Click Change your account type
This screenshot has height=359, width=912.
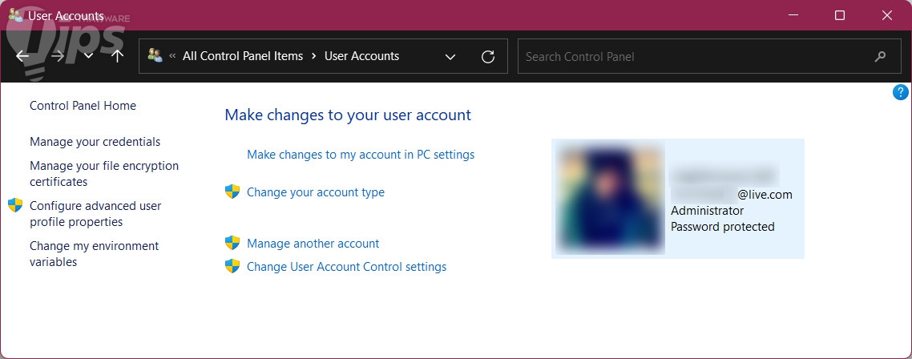pyautogui.click(x=316, y=192)
